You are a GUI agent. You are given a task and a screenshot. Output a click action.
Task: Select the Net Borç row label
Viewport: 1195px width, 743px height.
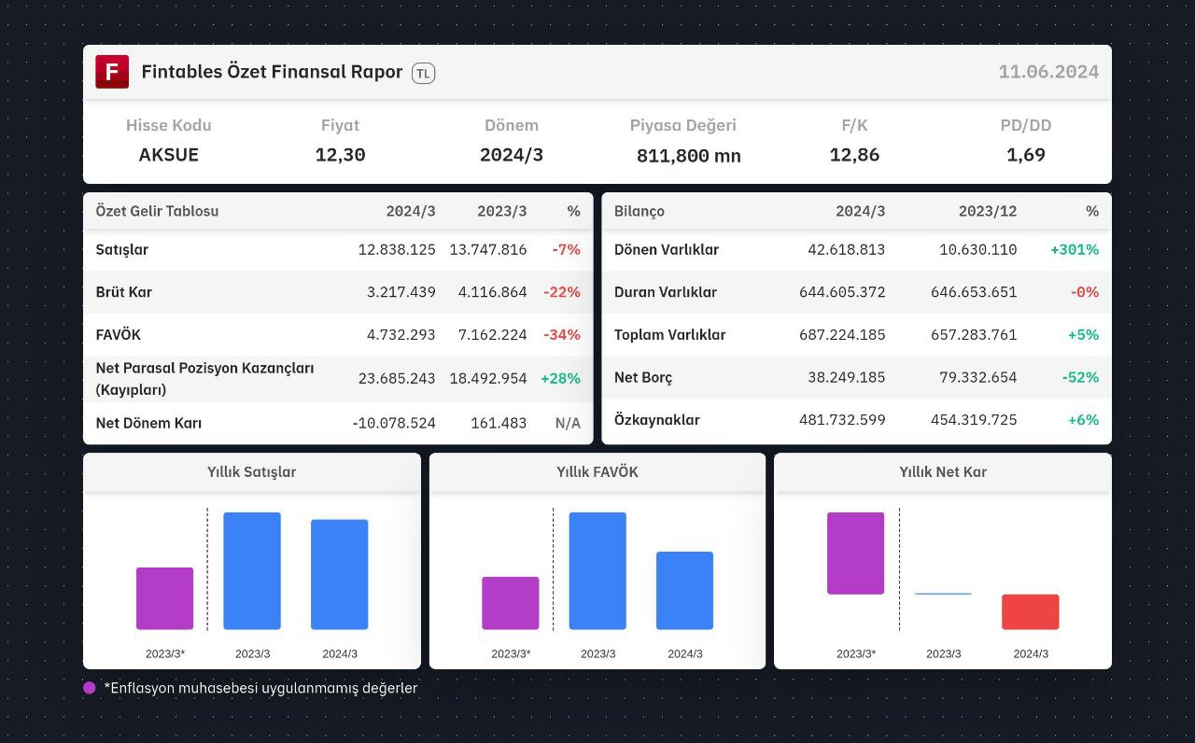coord(643,378)
